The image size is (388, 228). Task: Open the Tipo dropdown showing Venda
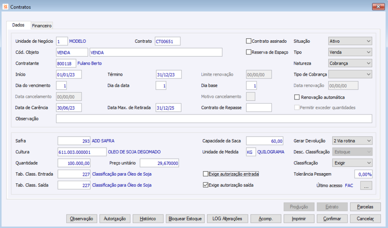tap(350, 52)
